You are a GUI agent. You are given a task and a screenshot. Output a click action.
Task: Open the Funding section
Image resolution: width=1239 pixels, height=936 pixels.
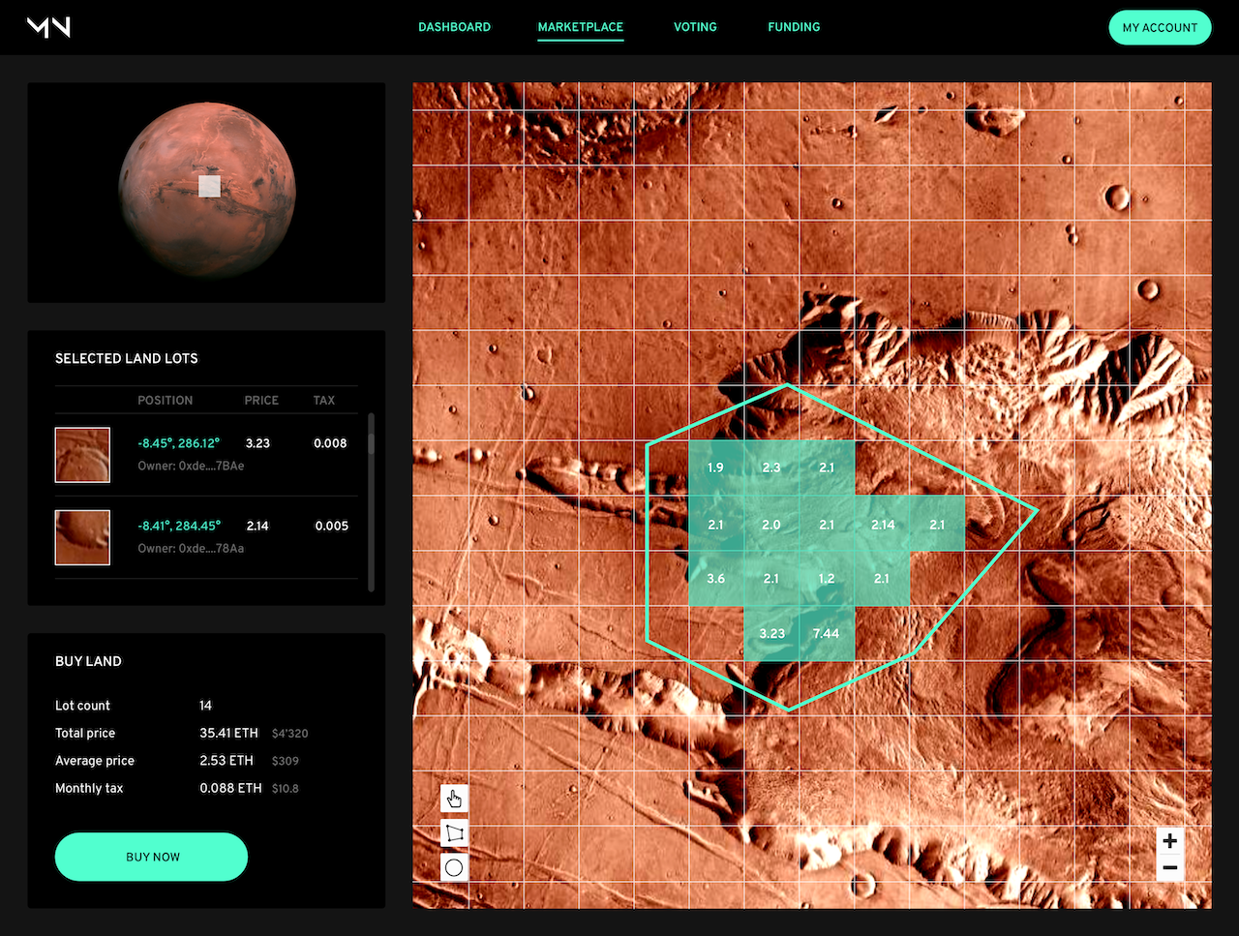(x=793, y=27)
